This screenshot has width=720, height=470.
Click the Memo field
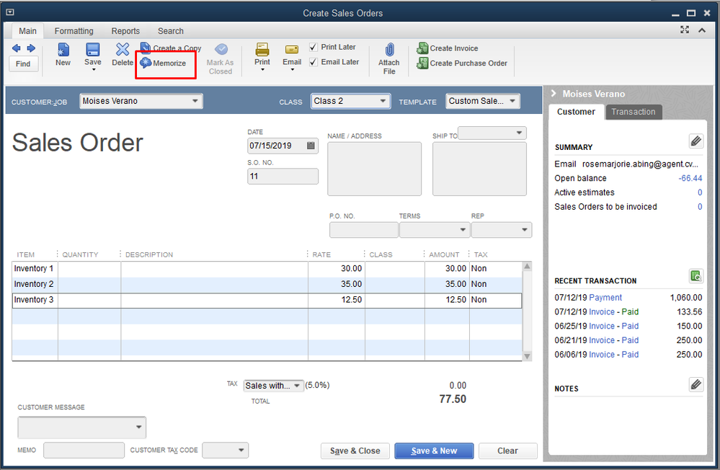(x=84, y=451)
